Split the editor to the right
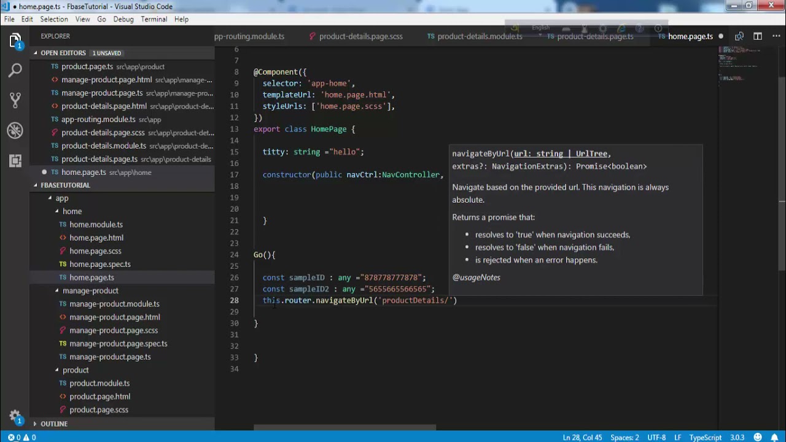 [758, 36]
